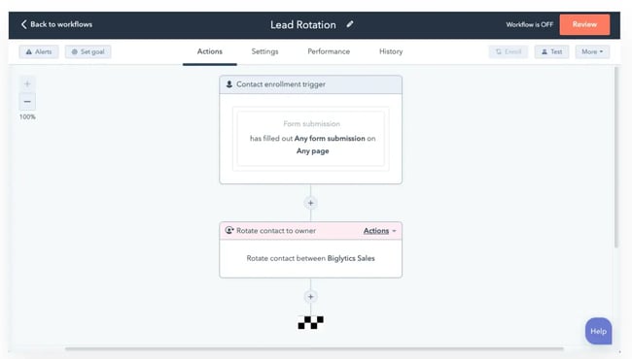Switch to the Actions tab
632x359 pixels.
pos(210,51)
